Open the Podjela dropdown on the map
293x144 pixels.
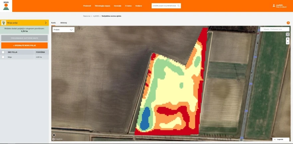64,30
